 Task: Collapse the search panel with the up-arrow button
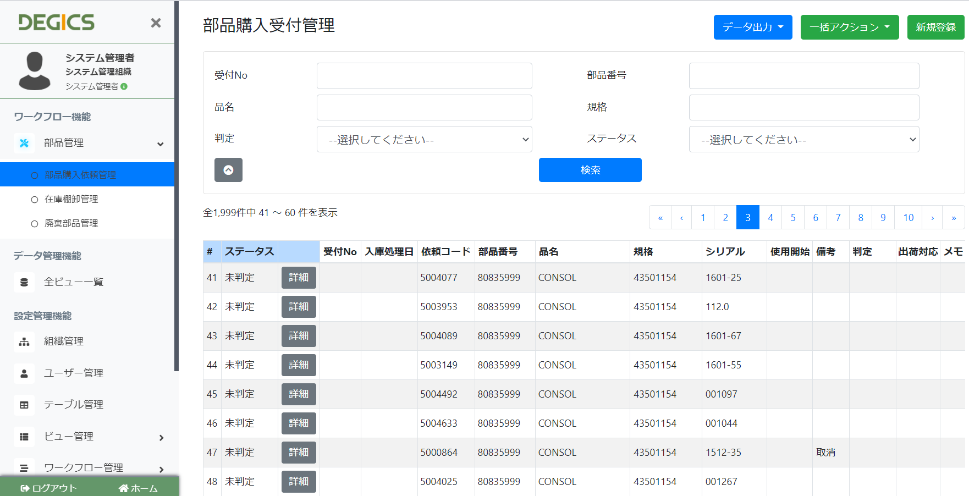228,170
